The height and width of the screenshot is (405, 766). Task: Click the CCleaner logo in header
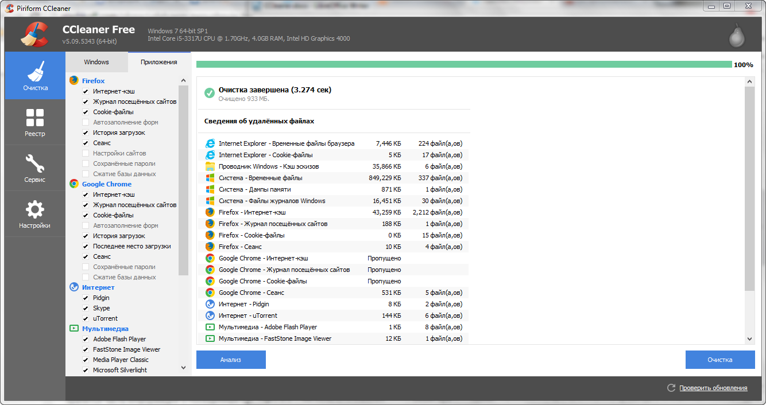[34, 34]
